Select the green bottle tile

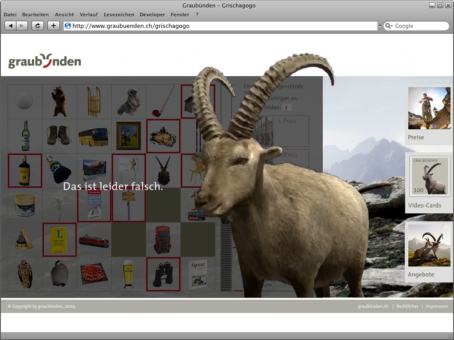coord(25,136)
